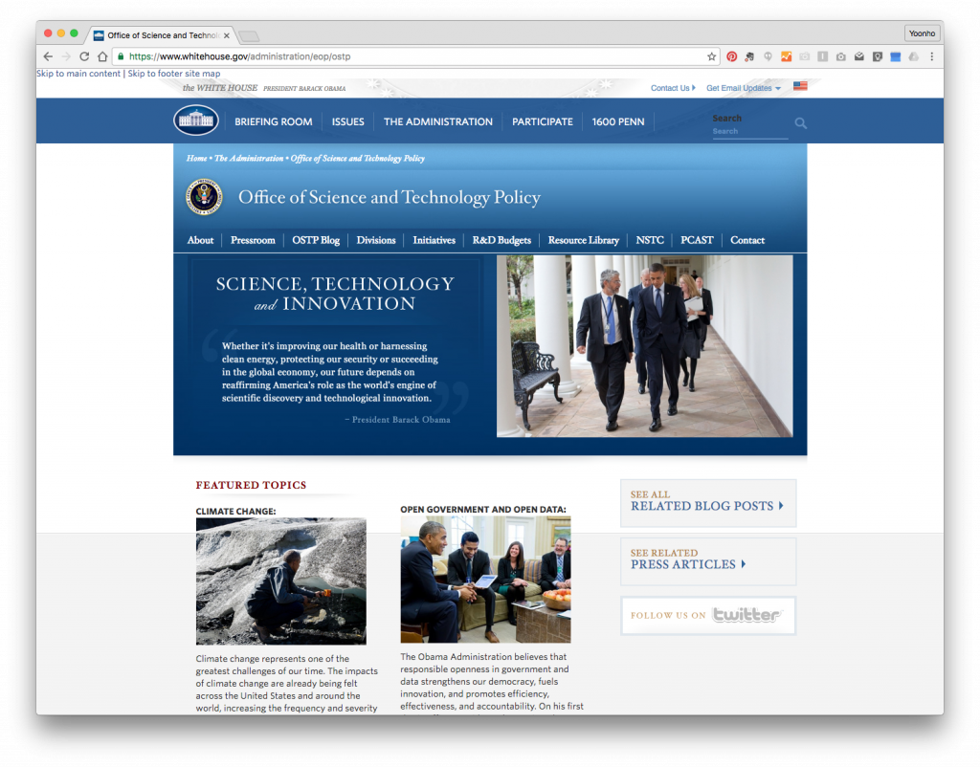Screen dimensions: 980x767
Task: Open the envelope mail extension icon
Action: [x=859, y=56]
